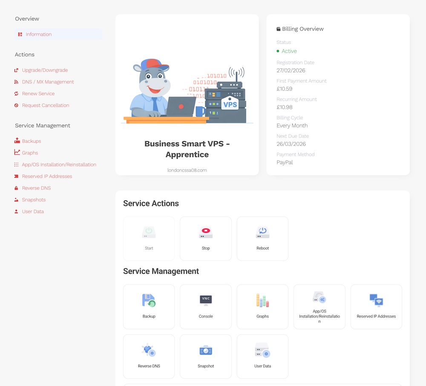Click the Reverse DNS tile icon
426x386 pixels.
[x=149, y=351]
